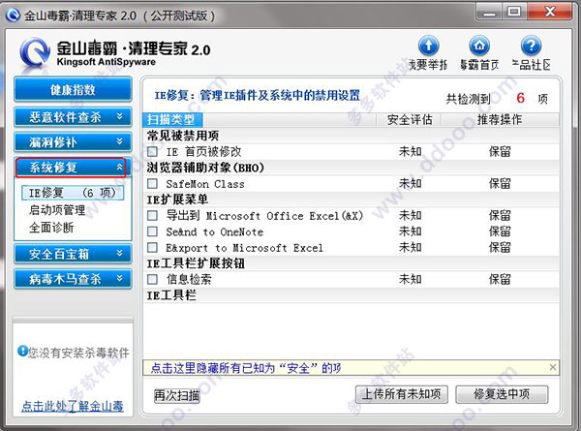Tick the Export to Microsoft Excel checkbox
Image resolution: width=581 pixels, height=431 pixels.
pyautogui.click(x=152, y=247)
